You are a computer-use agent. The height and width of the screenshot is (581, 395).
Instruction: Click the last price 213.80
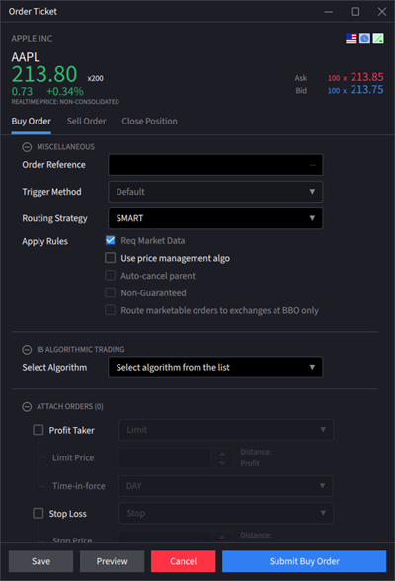tap(44, 74)
